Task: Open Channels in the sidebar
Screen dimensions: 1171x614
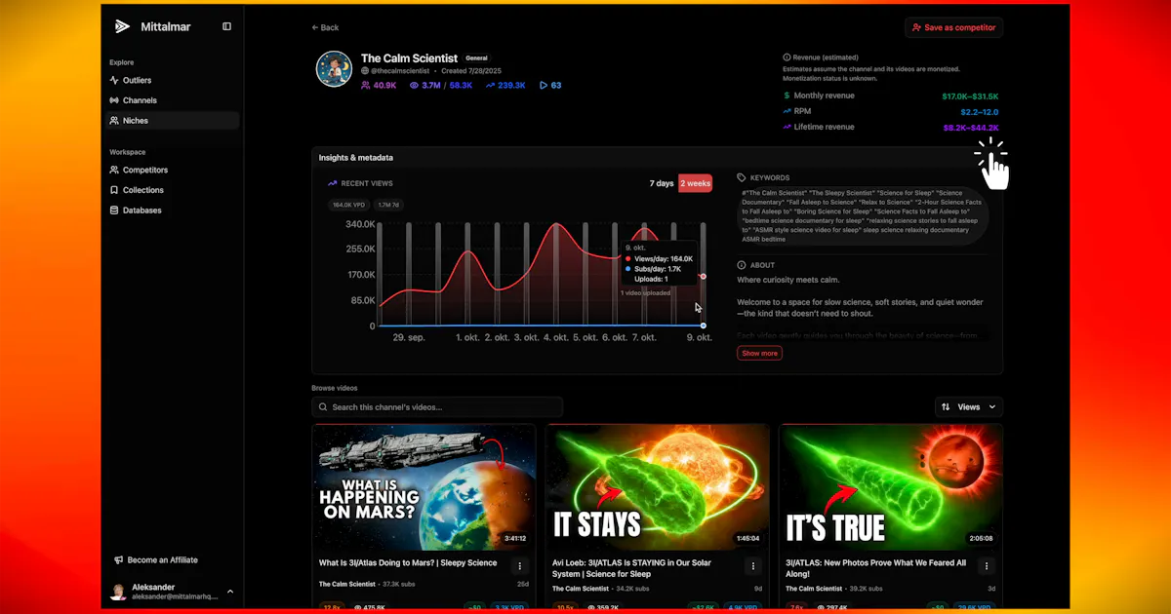Action: coord(172,100)
